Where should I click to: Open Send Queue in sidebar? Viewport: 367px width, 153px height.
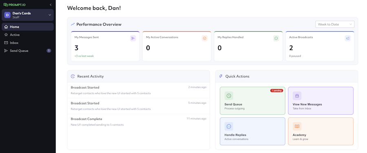28,51
